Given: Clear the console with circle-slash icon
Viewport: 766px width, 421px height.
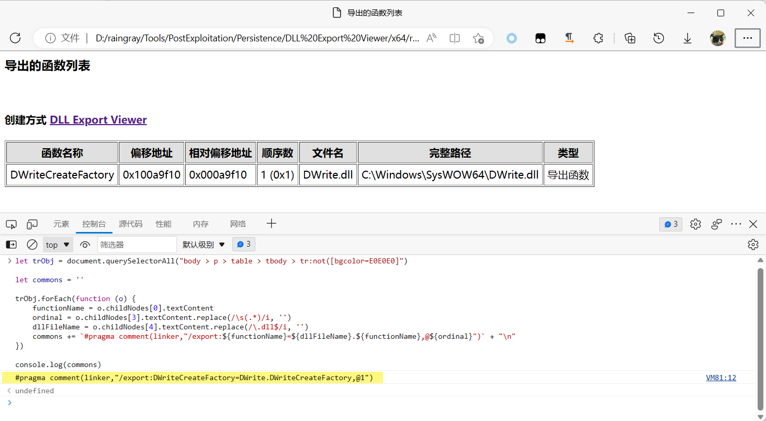Looking at the screenshot, I should point(32,245).
